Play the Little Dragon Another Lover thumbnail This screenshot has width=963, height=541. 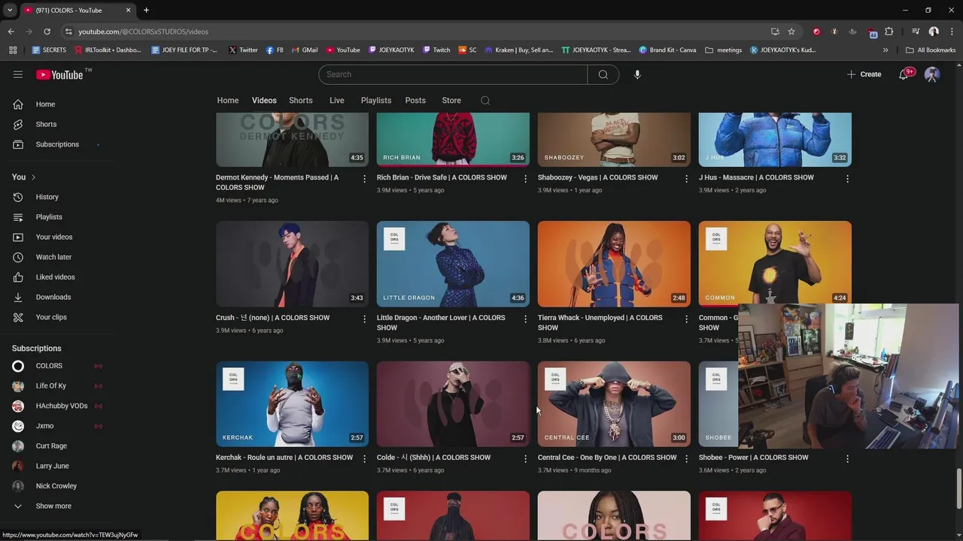click(x=453, y=264)
